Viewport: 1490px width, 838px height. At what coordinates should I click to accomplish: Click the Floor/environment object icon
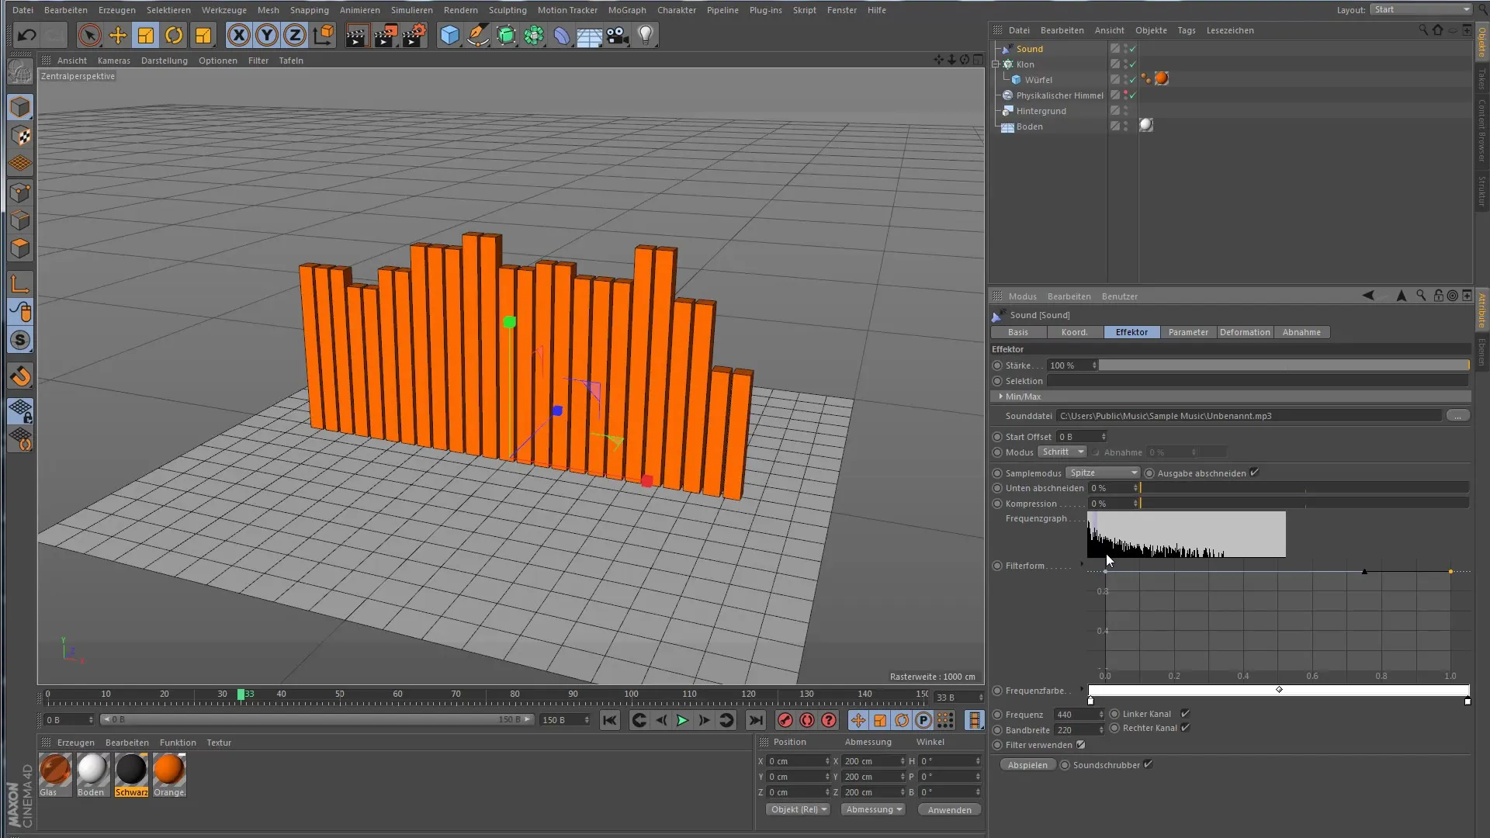[590, 35]
